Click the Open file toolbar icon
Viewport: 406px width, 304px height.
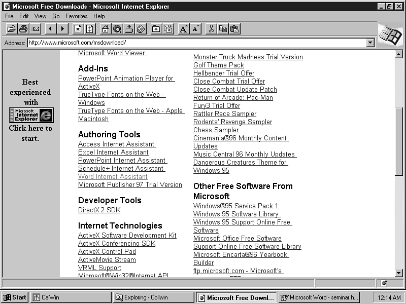(11, 29)
